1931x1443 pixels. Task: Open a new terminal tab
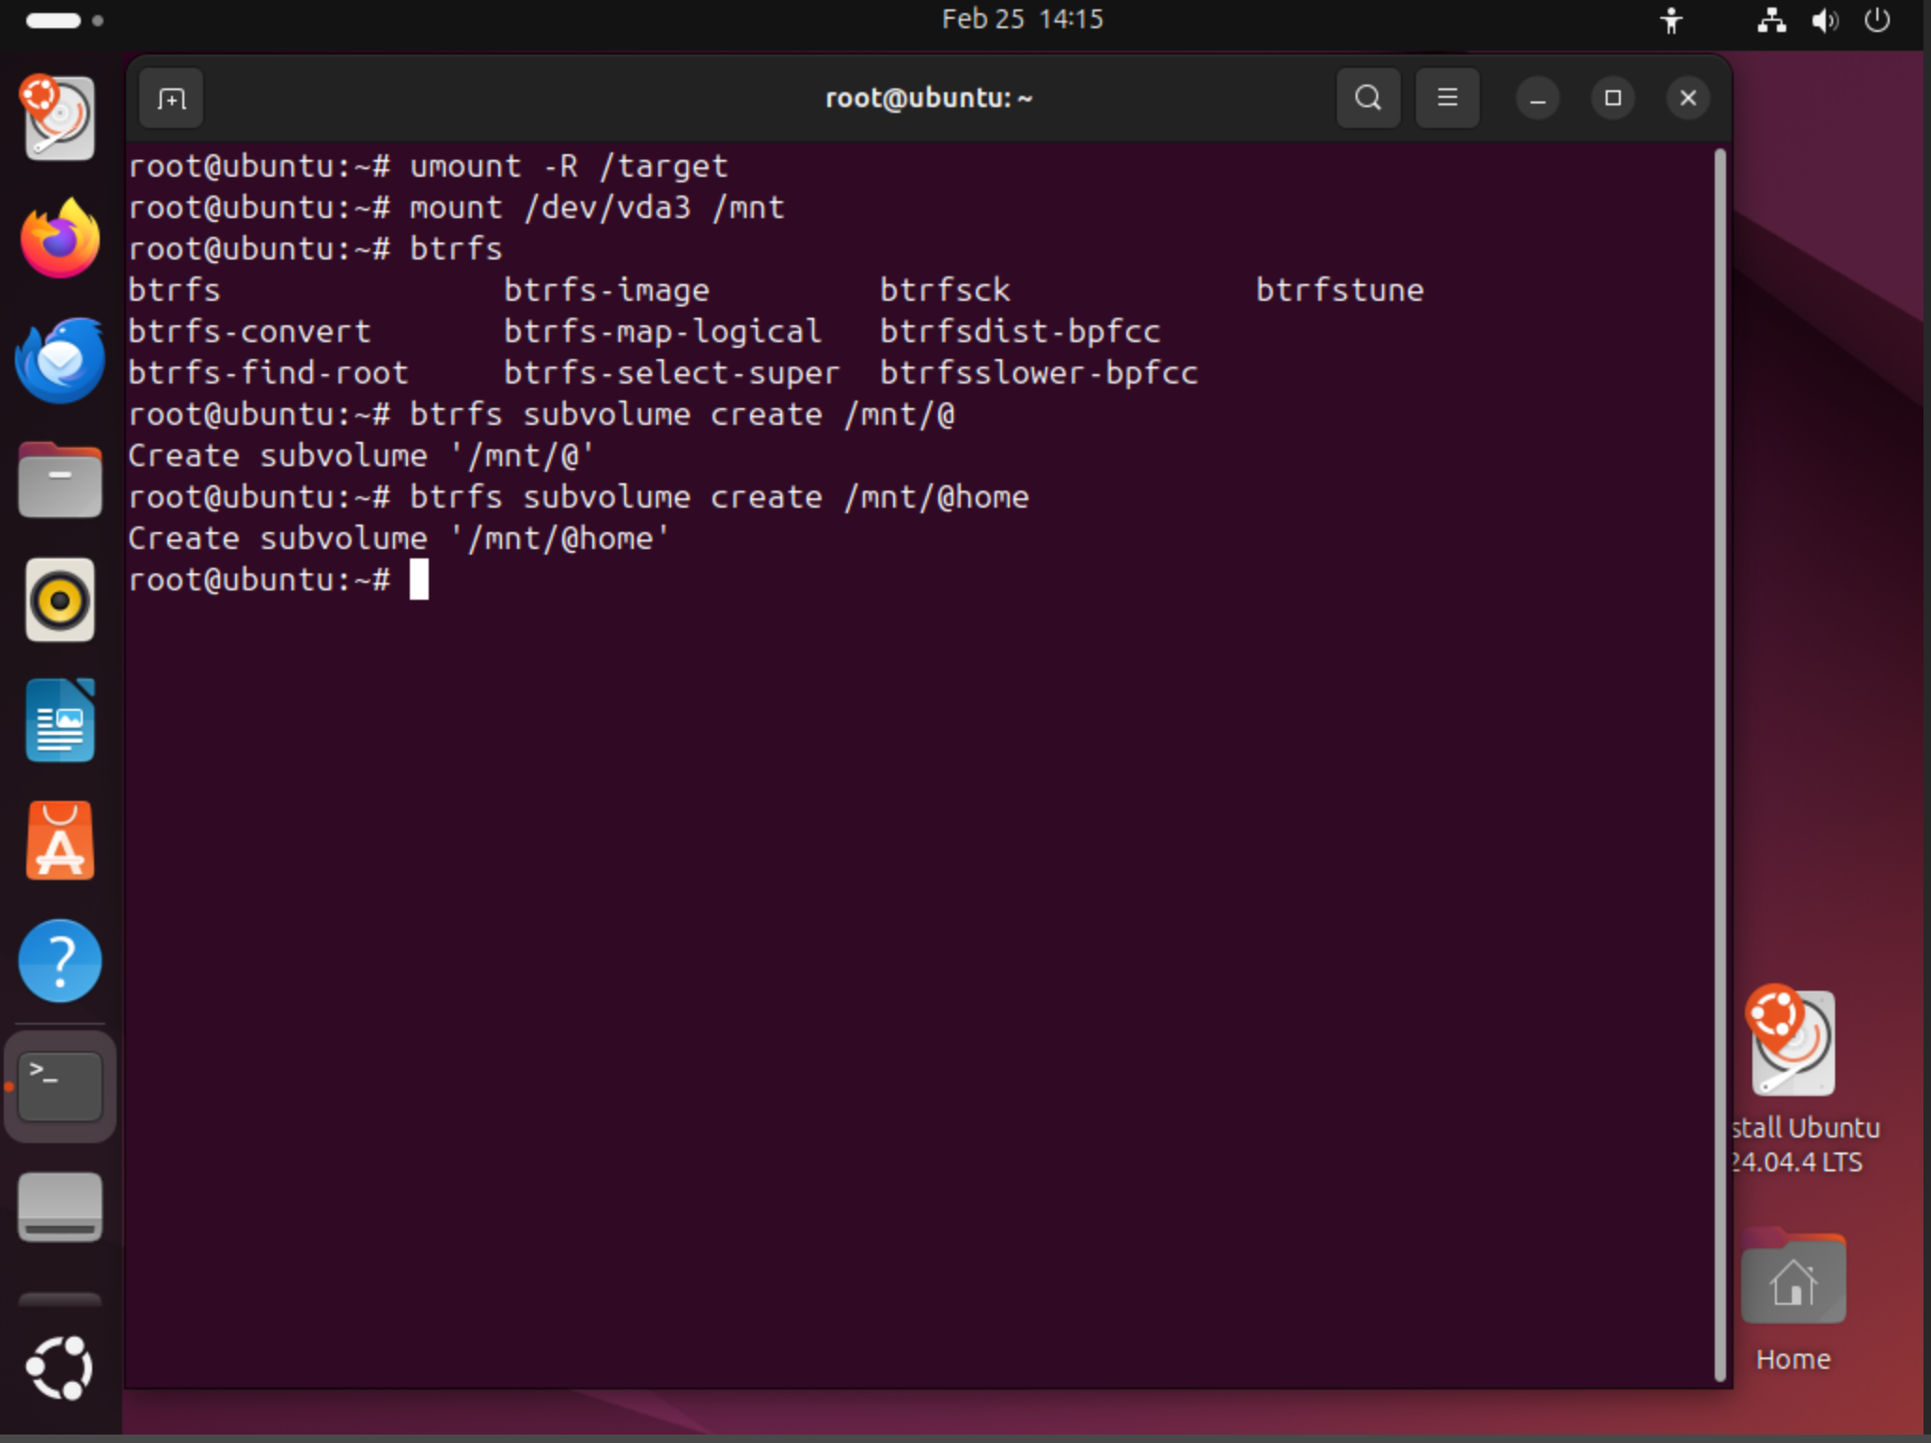[171, 99]
